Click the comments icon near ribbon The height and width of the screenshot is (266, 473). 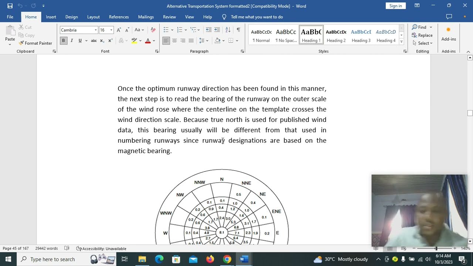pos(449,17)
